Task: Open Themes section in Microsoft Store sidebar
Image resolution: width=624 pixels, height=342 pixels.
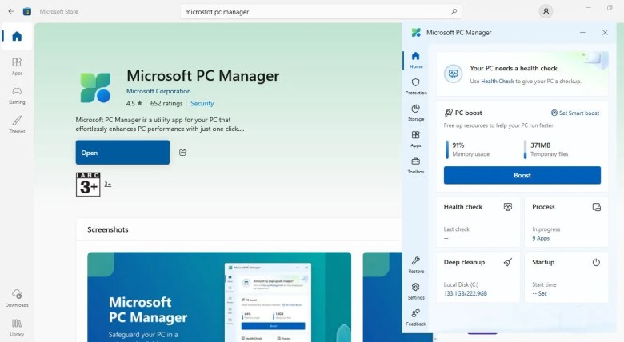Action: click(x=17, y=125)
